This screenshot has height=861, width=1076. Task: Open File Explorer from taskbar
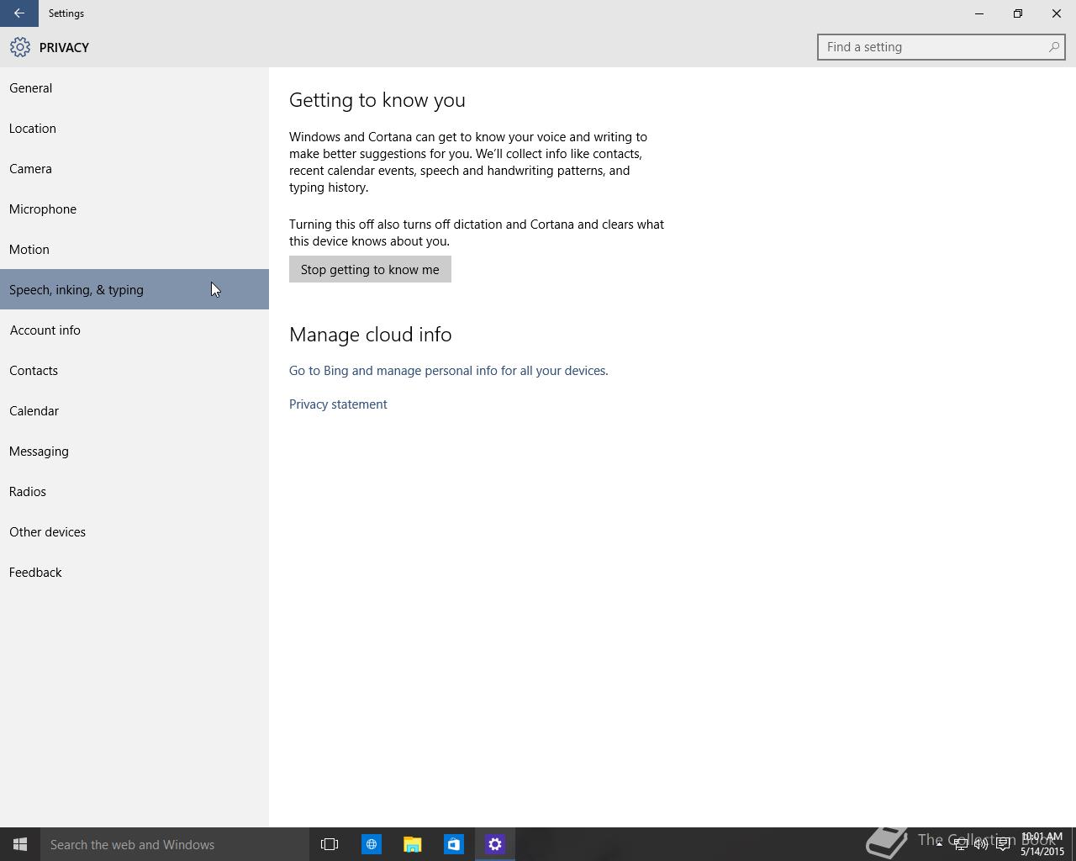412,844
